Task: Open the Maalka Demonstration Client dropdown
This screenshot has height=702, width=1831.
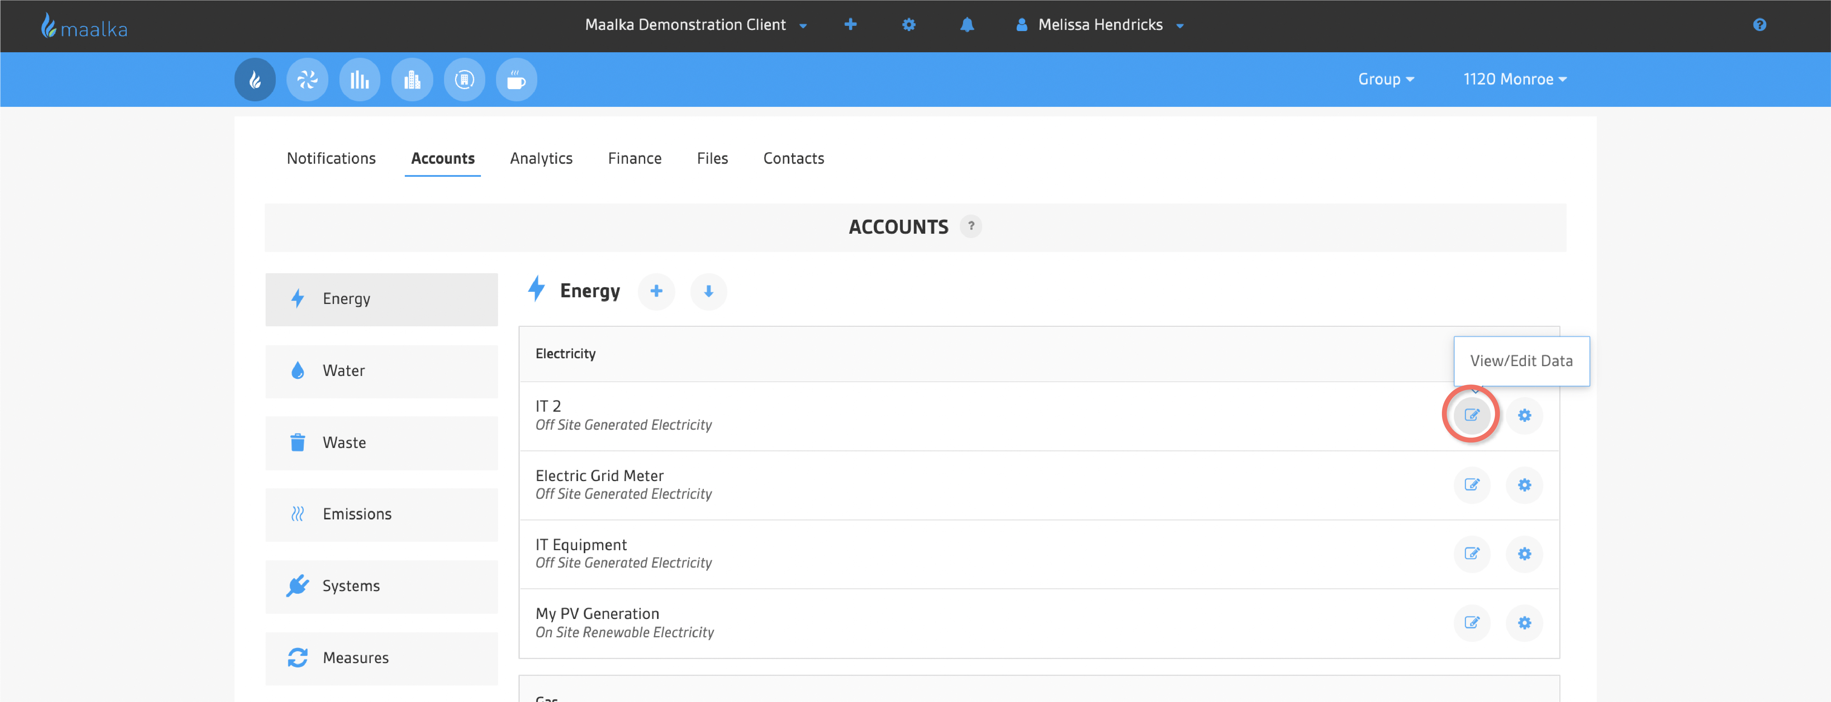Action: (696, 25)
